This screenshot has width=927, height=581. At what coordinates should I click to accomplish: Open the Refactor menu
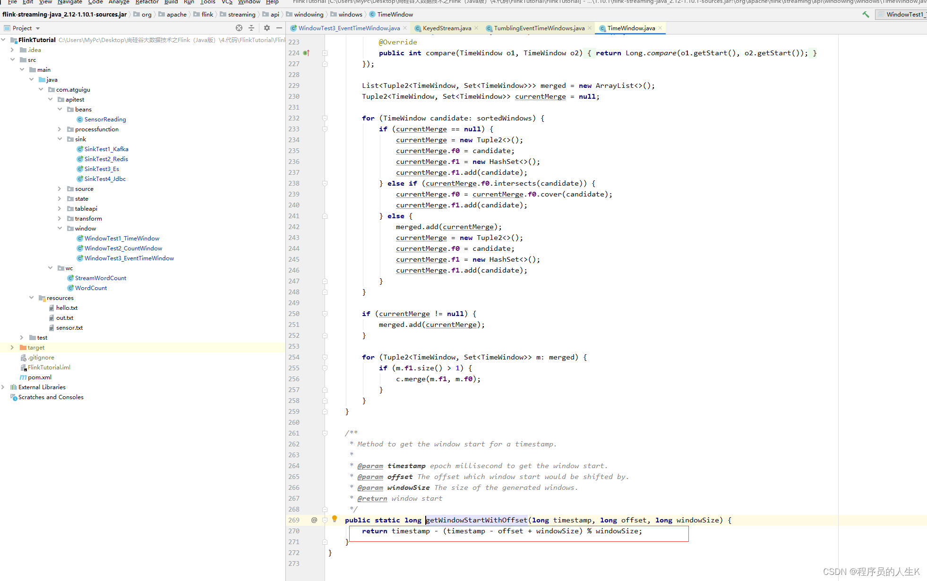[x=147, y=2]
